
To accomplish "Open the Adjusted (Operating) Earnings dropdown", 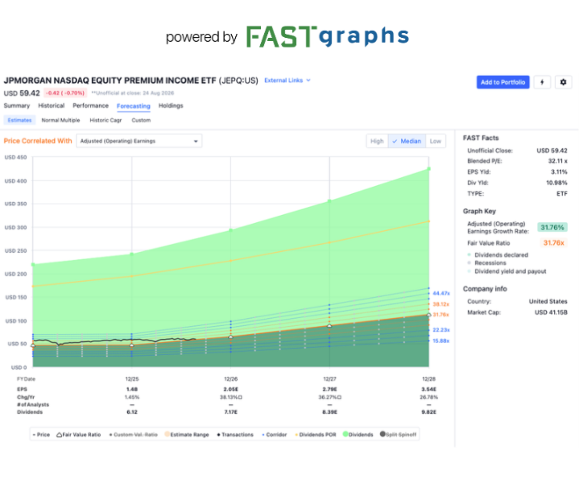I will (x=139, y=141).
